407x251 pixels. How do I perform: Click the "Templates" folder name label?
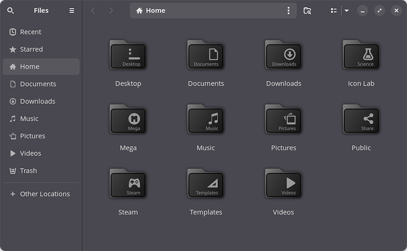206,212
